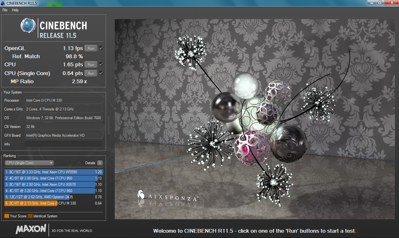
Task: Run the CPU (Single Core) test
Action: (x=91, y=73)
